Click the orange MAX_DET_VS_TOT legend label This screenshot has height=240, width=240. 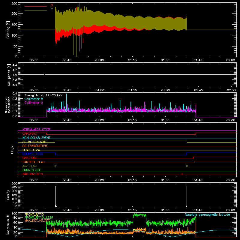37,220
